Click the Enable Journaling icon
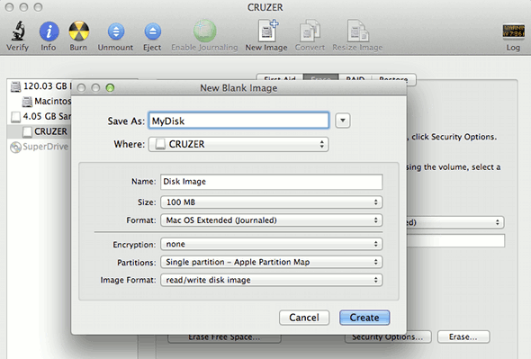The width and height of the screenshot is (531, 359). pyautogui.click(x=204, y=31)
